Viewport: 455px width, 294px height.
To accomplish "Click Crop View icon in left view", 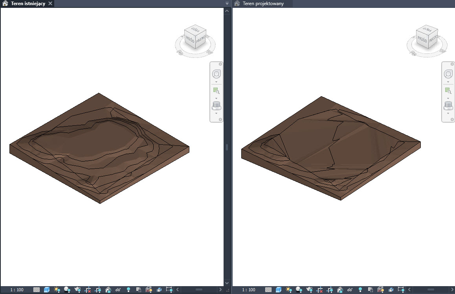I will point(88,290).
